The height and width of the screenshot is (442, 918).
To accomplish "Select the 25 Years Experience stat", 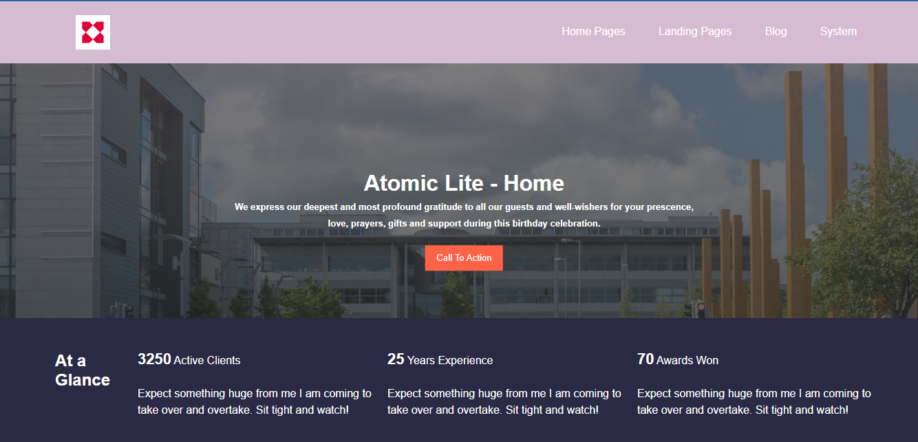I will (440, 359).
